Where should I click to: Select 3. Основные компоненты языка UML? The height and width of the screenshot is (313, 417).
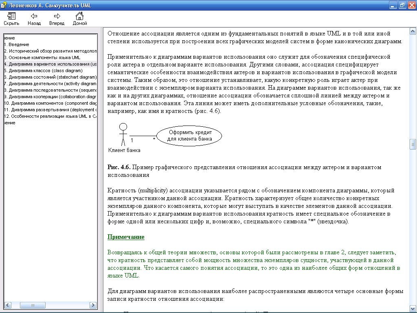[x=42, y=57]
